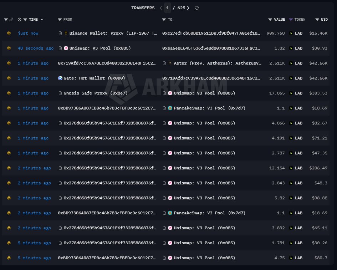This screenshot has width=337, height=270.
Task: Select the value 12.154
Action: coord(277,168)
